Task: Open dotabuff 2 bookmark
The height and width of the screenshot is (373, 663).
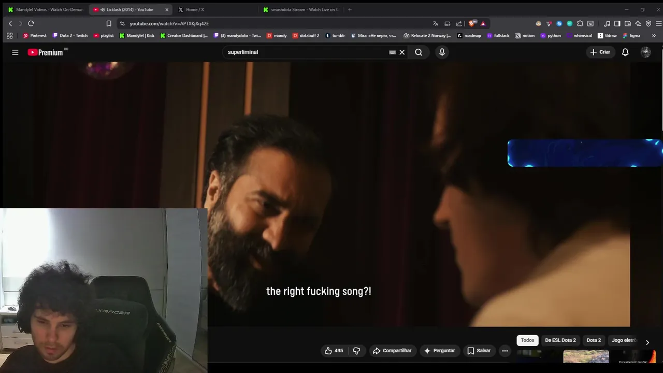Action: tap(306, 36)
